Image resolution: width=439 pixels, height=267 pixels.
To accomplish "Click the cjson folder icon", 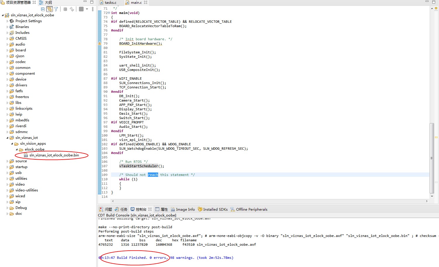I will [12, 56].
